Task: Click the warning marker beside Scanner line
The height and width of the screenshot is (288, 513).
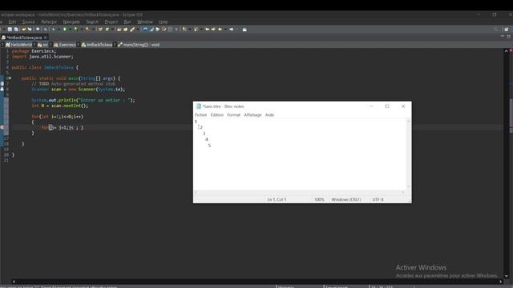Action: point(2,89)
